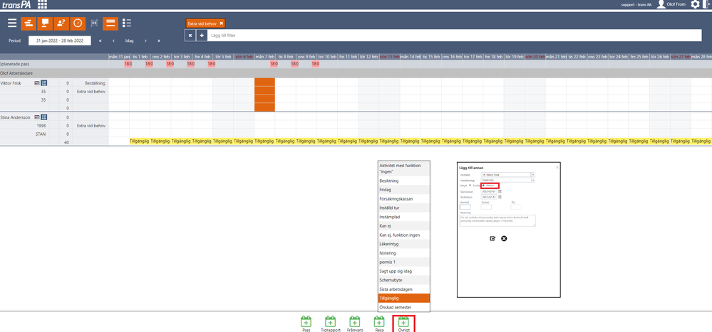Choose Försäkringskassan from the event list
Screen dimensions: 712x332
pos(403,199)
